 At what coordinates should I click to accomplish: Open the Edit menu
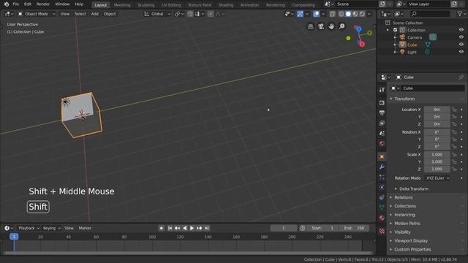point(28,4)
